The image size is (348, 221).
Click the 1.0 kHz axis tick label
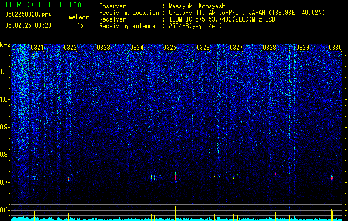4,99
